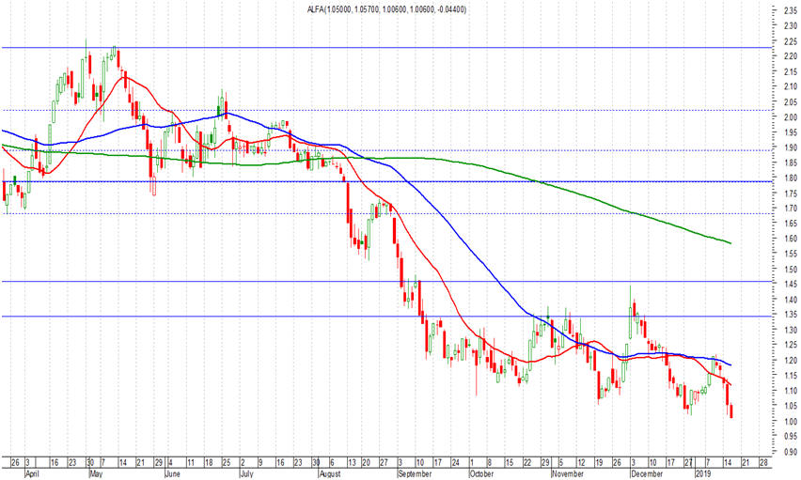This screenshot has width=801, height=480.
Task: Click the 0.90 price axis label
Action: (x=791, y=452)
